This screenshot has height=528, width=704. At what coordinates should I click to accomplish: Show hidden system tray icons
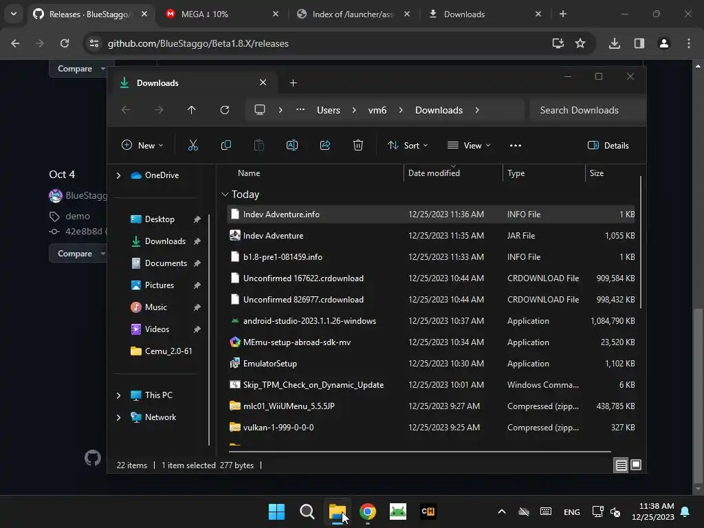[502, 511]
